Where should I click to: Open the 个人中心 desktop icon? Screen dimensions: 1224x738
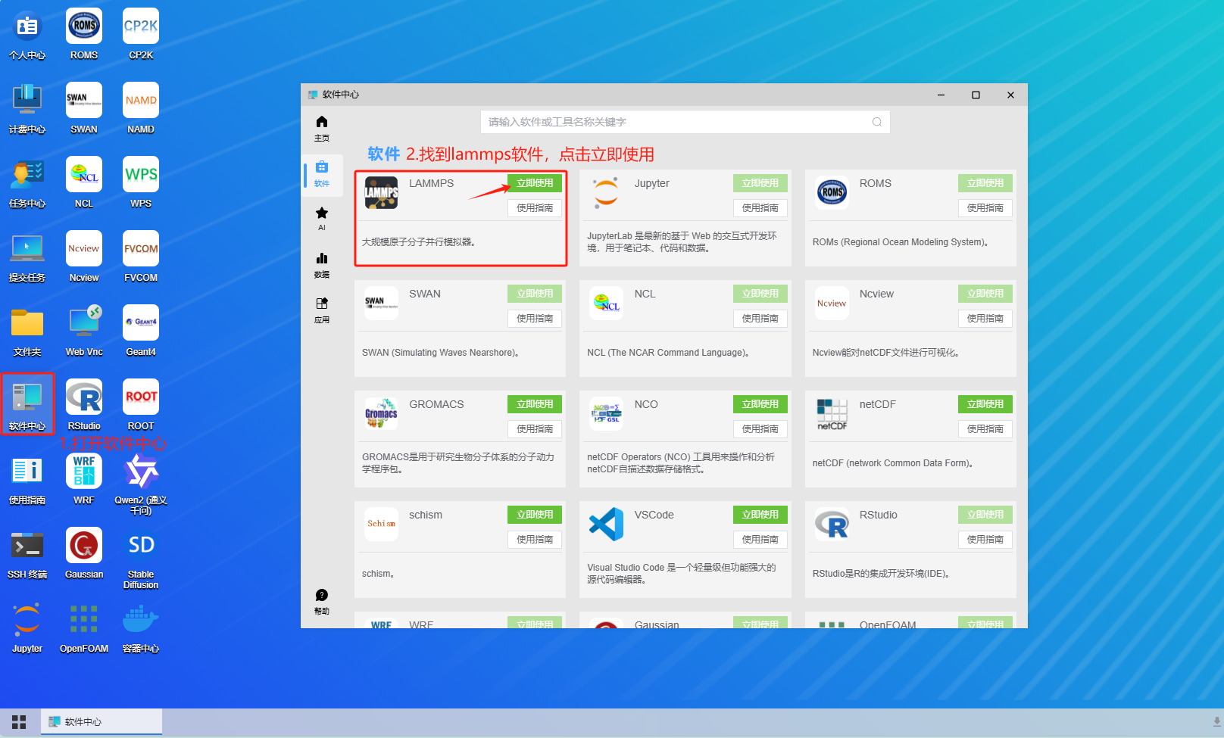27,35
